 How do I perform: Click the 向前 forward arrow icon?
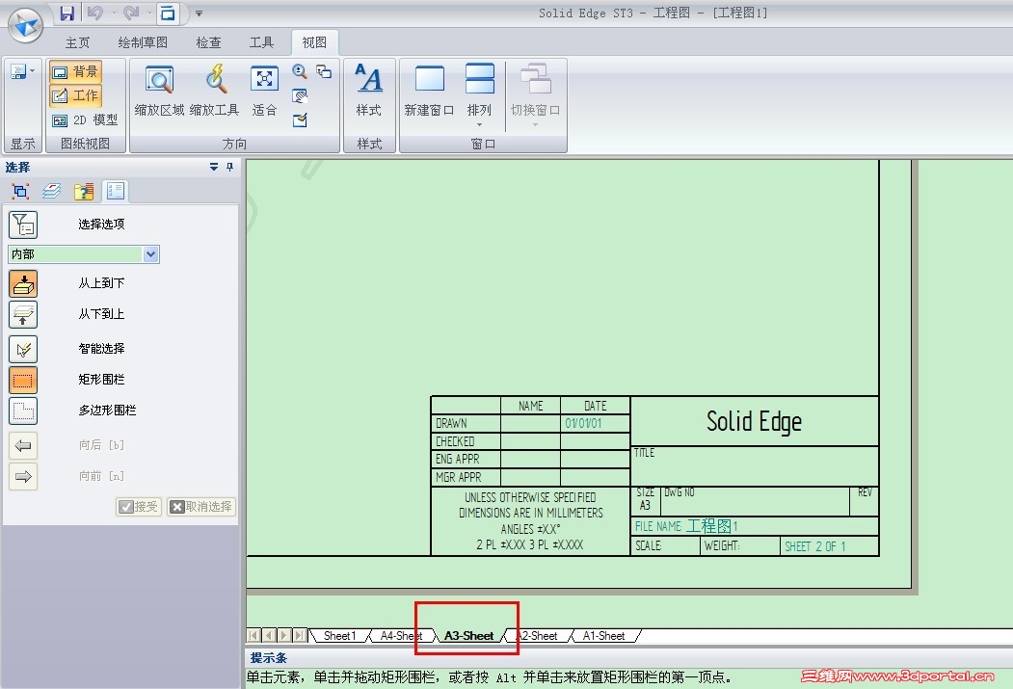click(x=23, y=477)
